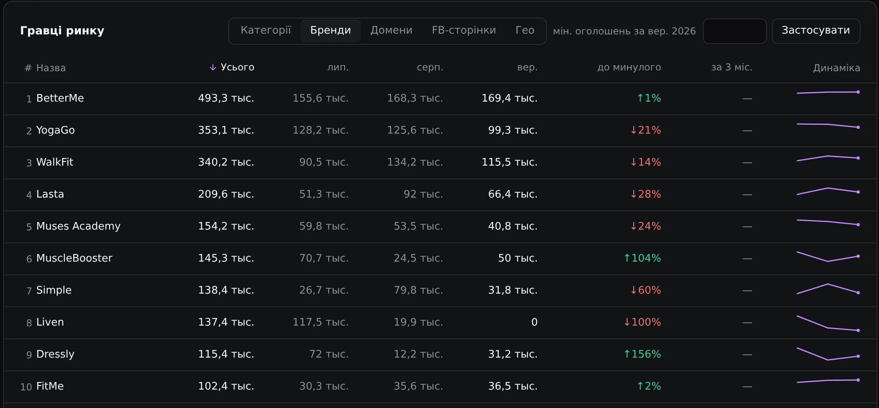Screen dimensions: 879x408
Task: Sort by the вер. column header
Action: pos(527,67)
